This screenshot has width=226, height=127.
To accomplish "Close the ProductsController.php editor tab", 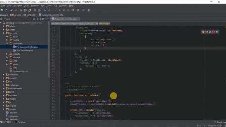I will [x=78, y=19].
